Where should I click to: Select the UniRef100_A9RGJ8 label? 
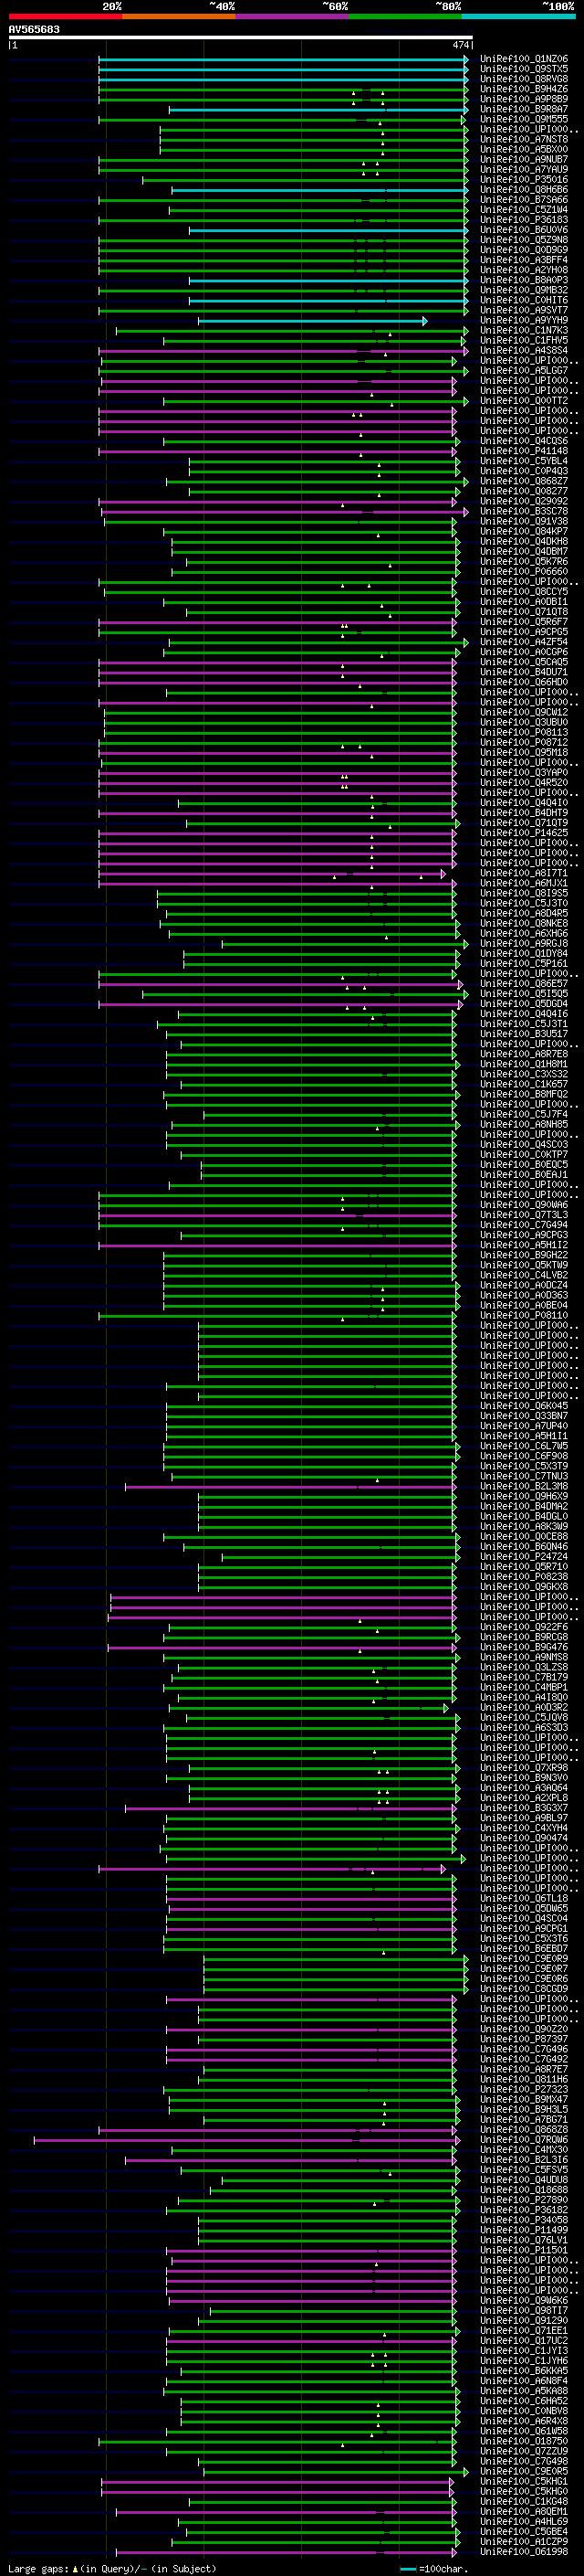(523, 943)
